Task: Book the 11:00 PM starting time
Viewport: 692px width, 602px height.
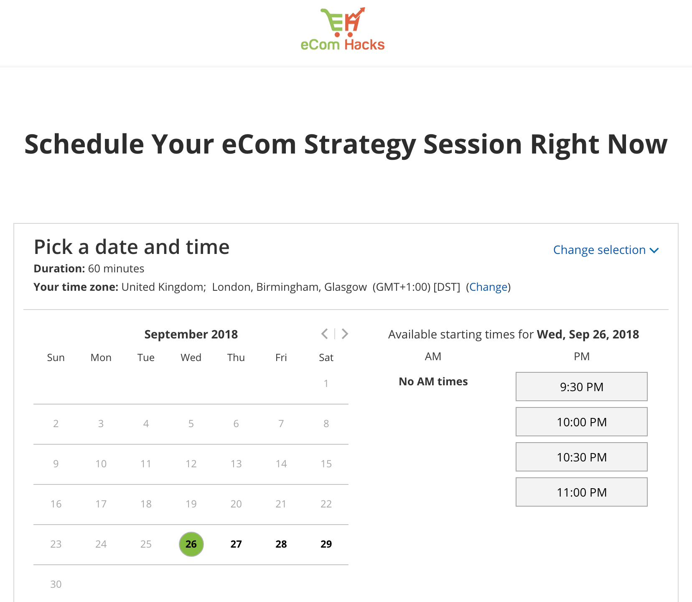Action: [581, 492]
